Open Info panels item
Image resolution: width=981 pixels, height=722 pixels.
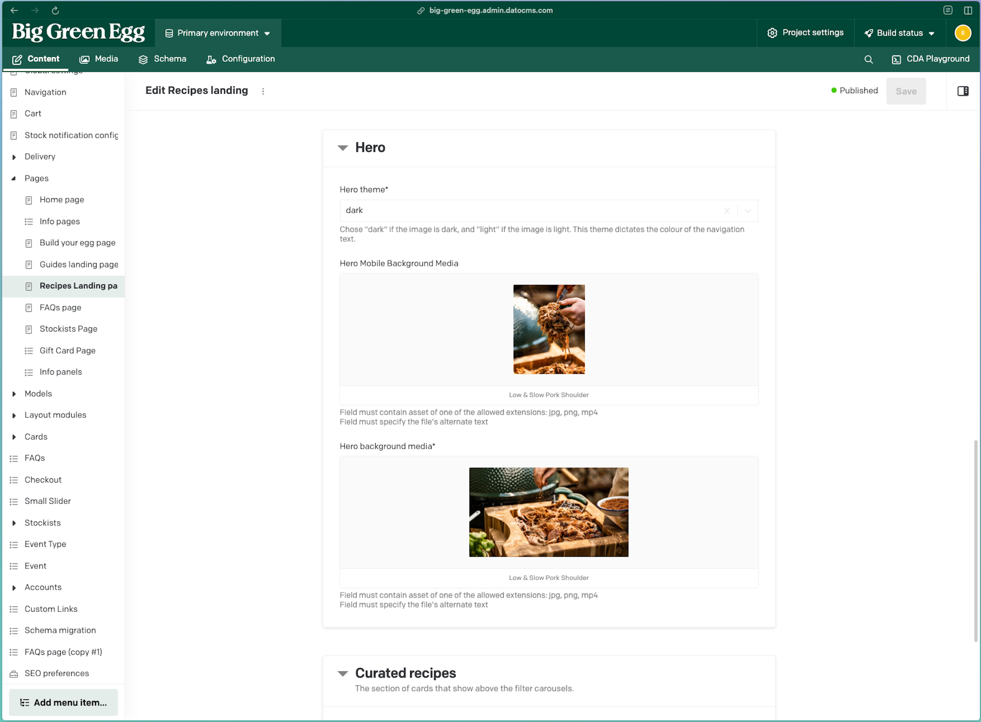[63, 372]
